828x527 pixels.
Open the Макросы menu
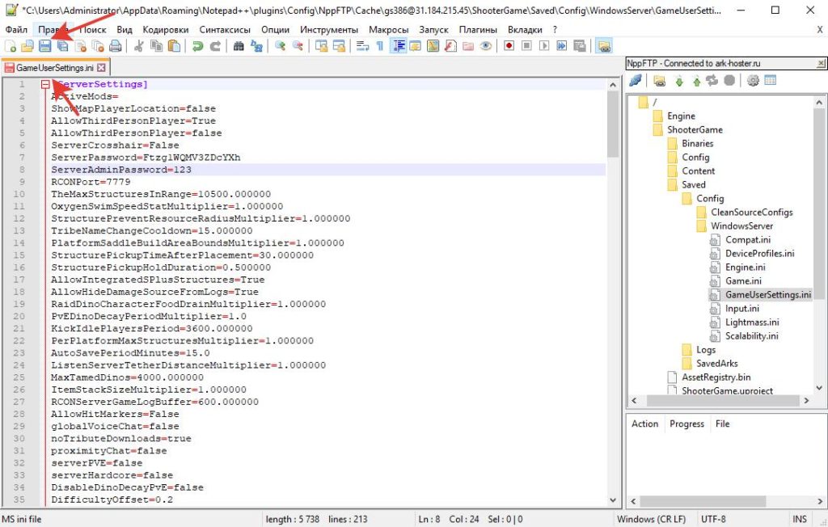click(x=389, y=30)
